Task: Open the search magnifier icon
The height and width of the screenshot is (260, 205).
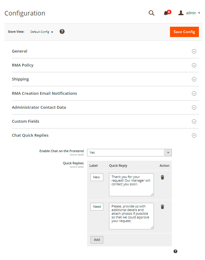Action: pyautogui.click(x=151, y=13)
